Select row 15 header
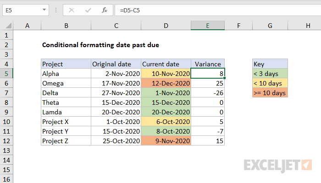 click(6, 170)
